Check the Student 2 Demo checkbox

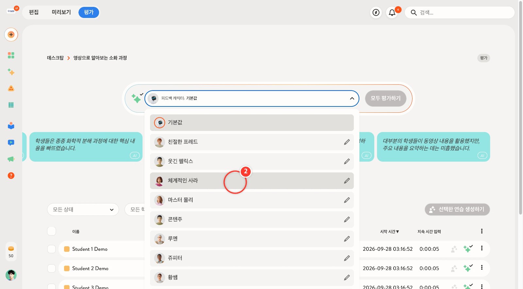coord(52,268)
